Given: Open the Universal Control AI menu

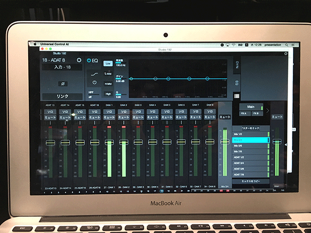Looking at the screenshot, I should 54,44.
